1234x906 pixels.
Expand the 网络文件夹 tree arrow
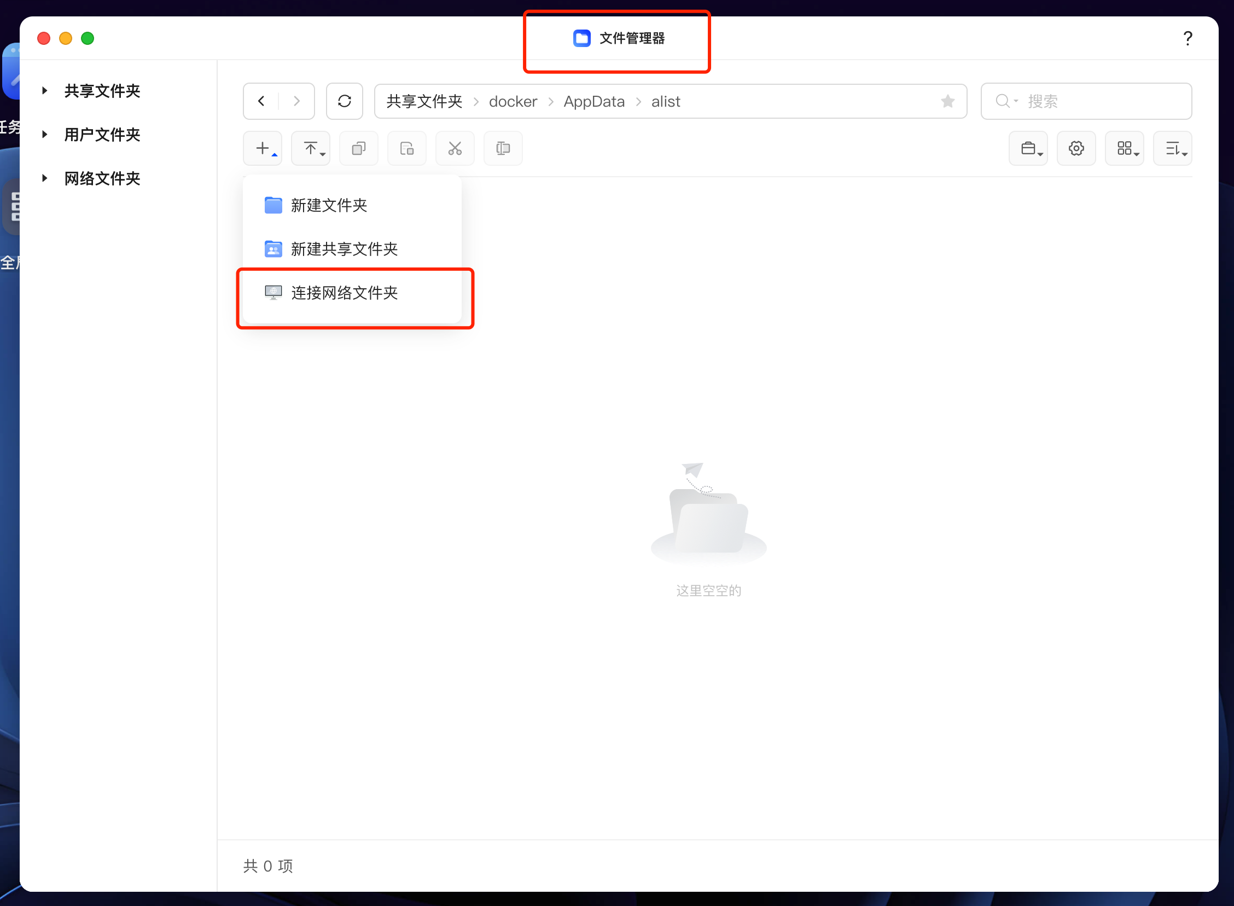pyautogui.click(x=45, y=178)
